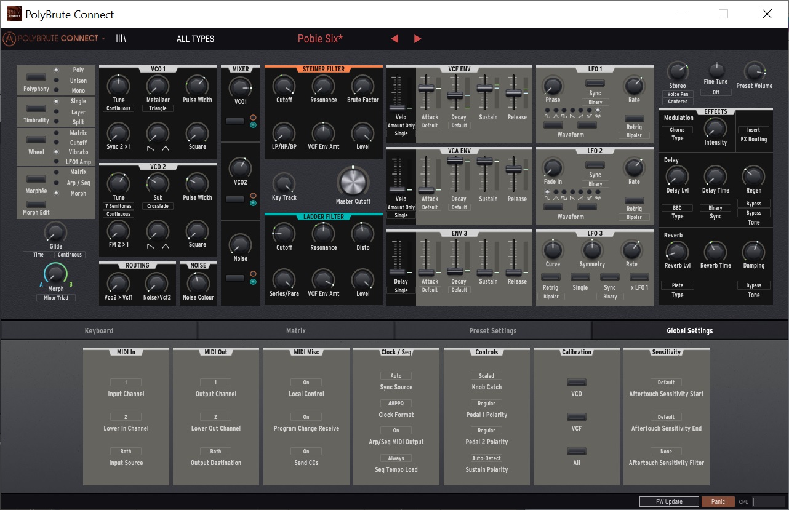Screen dimensions: 789x510
Task: Toggle Local Control off
Action: pos(306,382)
